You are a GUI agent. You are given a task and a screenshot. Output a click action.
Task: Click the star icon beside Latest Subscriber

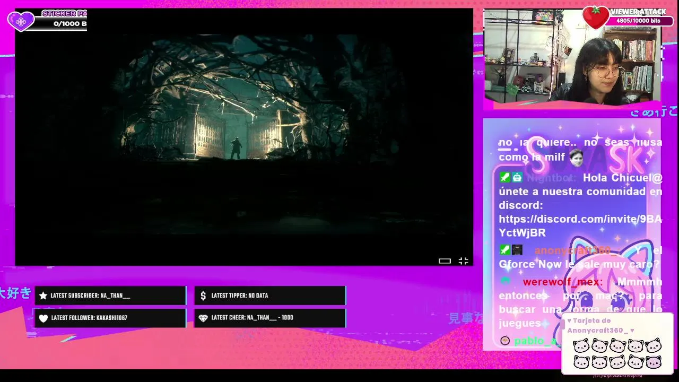tap(43, 296)
